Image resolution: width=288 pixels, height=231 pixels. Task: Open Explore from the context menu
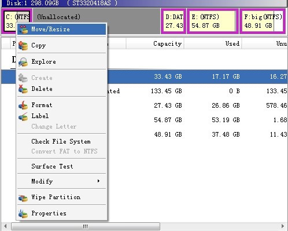pos(61,62)
